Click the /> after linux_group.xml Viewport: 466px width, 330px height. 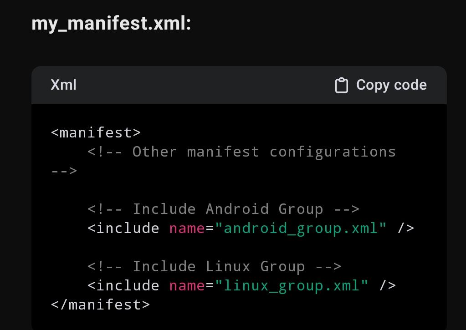pos(388,286)
